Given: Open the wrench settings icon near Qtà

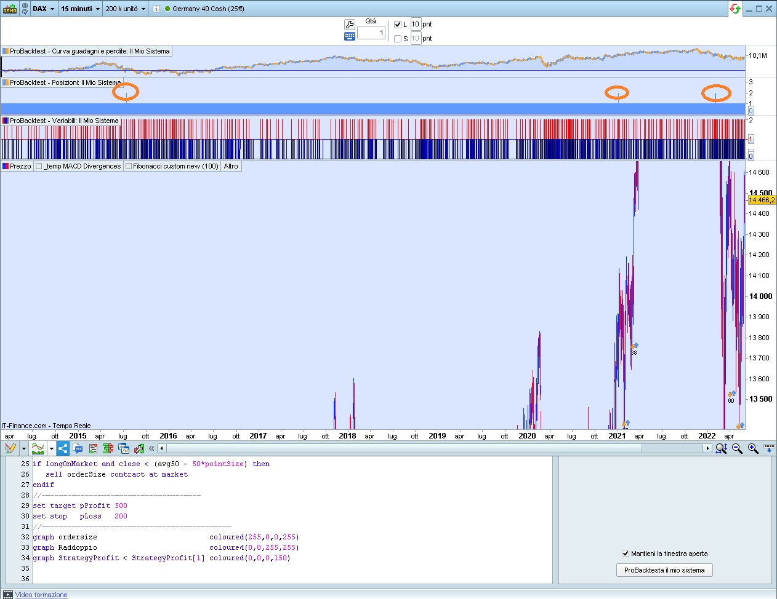Looking at the screenshot, I should pyautogui.click(x=349, y=25).
